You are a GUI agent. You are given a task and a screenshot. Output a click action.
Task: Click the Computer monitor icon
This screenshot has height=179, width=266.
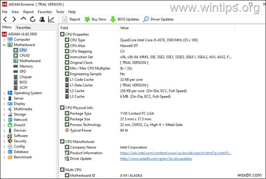pyautogui.click(x=10, y=40)
